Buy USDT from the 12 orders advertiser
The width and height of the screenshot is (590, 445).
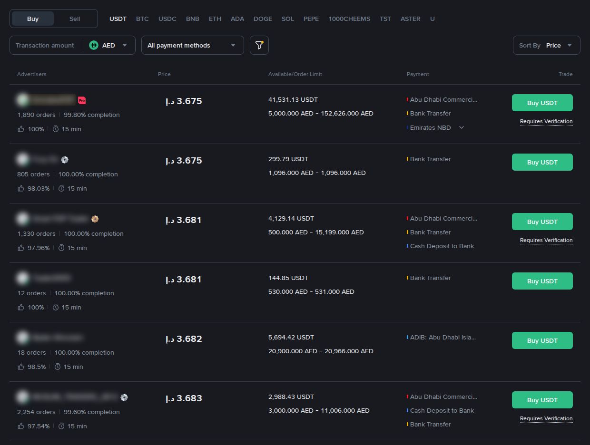(x=542, y=281)
